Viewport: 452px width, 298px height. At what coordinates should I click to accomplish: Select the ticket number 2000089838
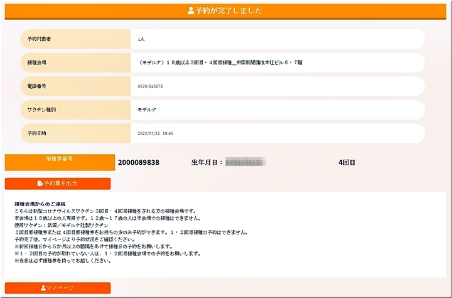(138, 162)
